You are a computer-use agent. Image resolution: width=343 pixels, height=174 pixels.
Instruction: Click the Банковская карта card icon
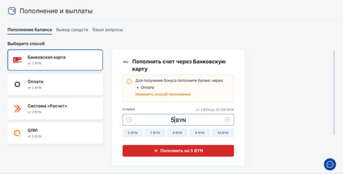coord(17,60)
